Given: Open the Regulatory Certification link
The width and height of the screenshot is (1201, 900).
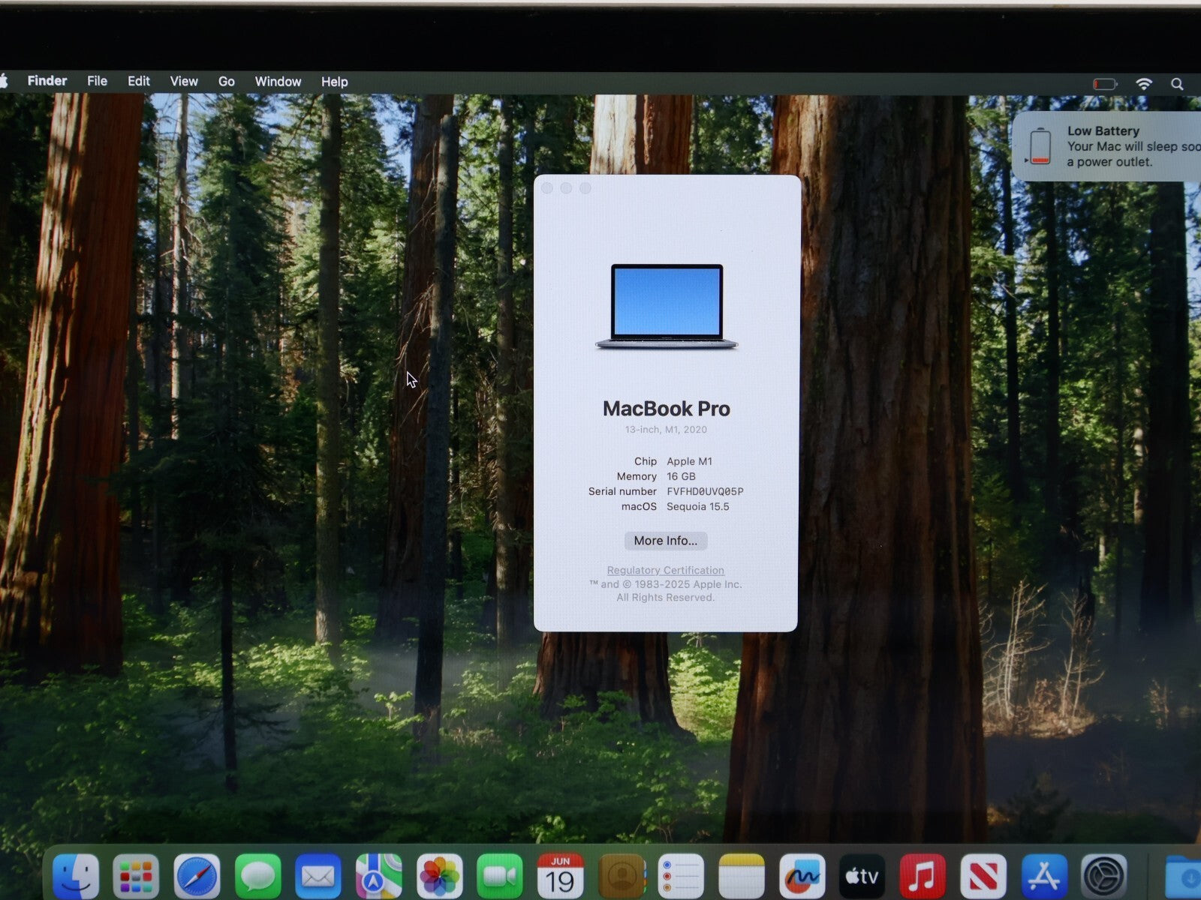Looking at the screenshot, I should click(666, 570).
